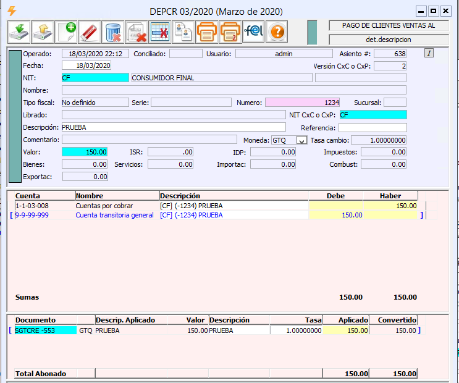459x383 pixels.
Task: Expand the Moneda GTQ dropdown
Action: 301,140
